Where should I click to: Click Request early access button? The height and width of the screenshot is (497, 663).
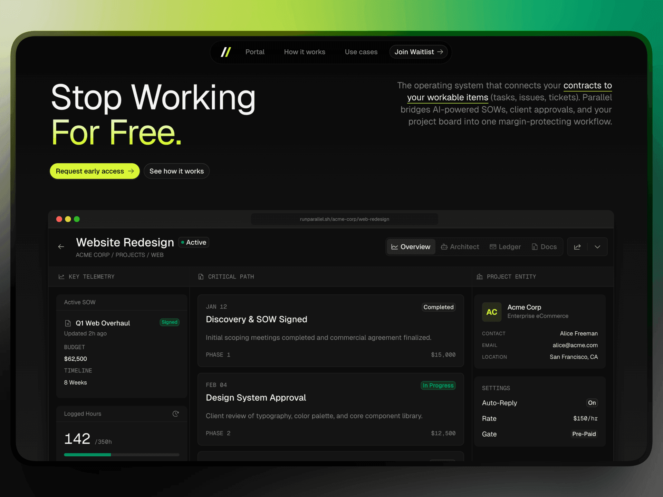[x=95, y=171]
